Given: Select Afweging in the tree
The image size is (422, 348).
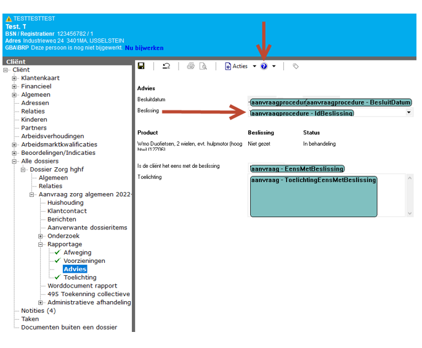Looking at the screenshot, I should (77, 252).
